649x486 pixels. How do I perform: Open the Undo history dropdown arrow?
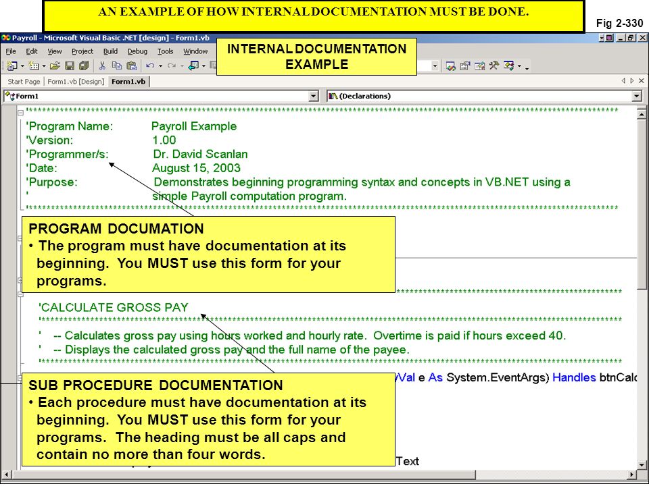pos(161,66)
